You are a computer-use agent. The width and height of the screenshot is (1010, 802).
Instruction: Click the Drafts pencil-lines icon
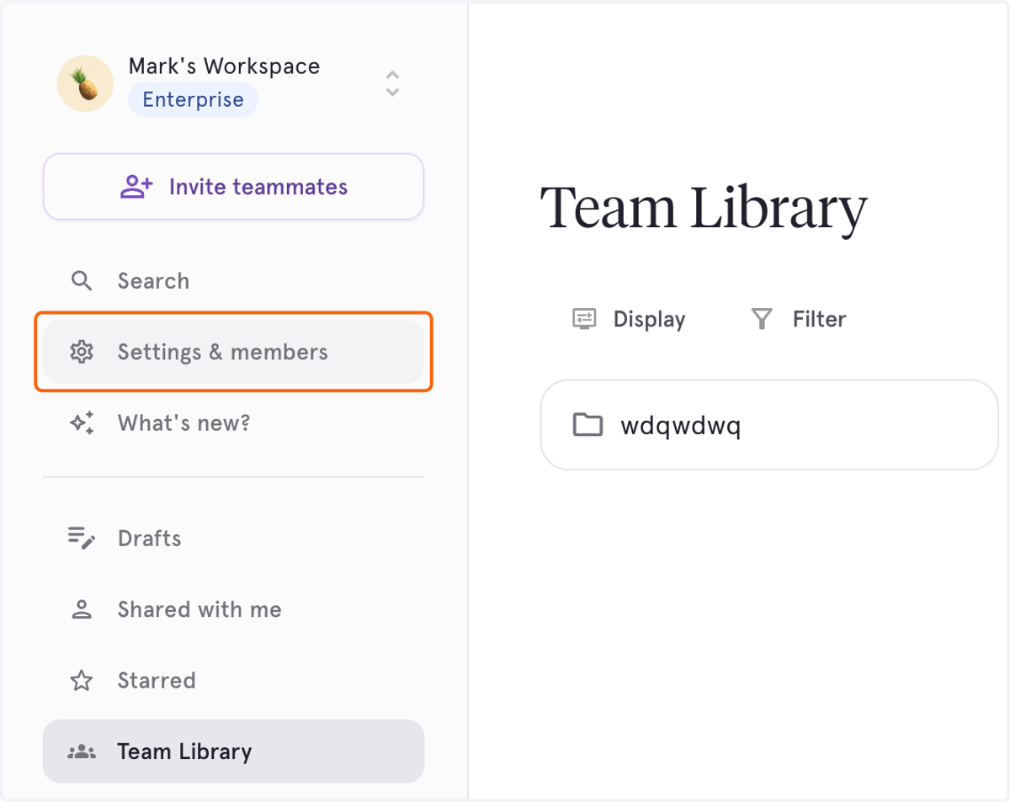point(82,538)
